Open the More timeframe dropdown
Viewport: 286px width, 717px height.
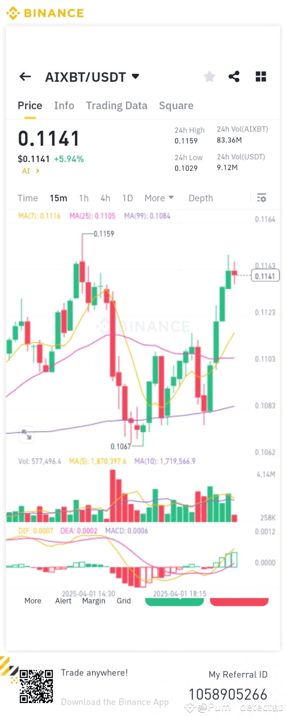pos(159,198)
